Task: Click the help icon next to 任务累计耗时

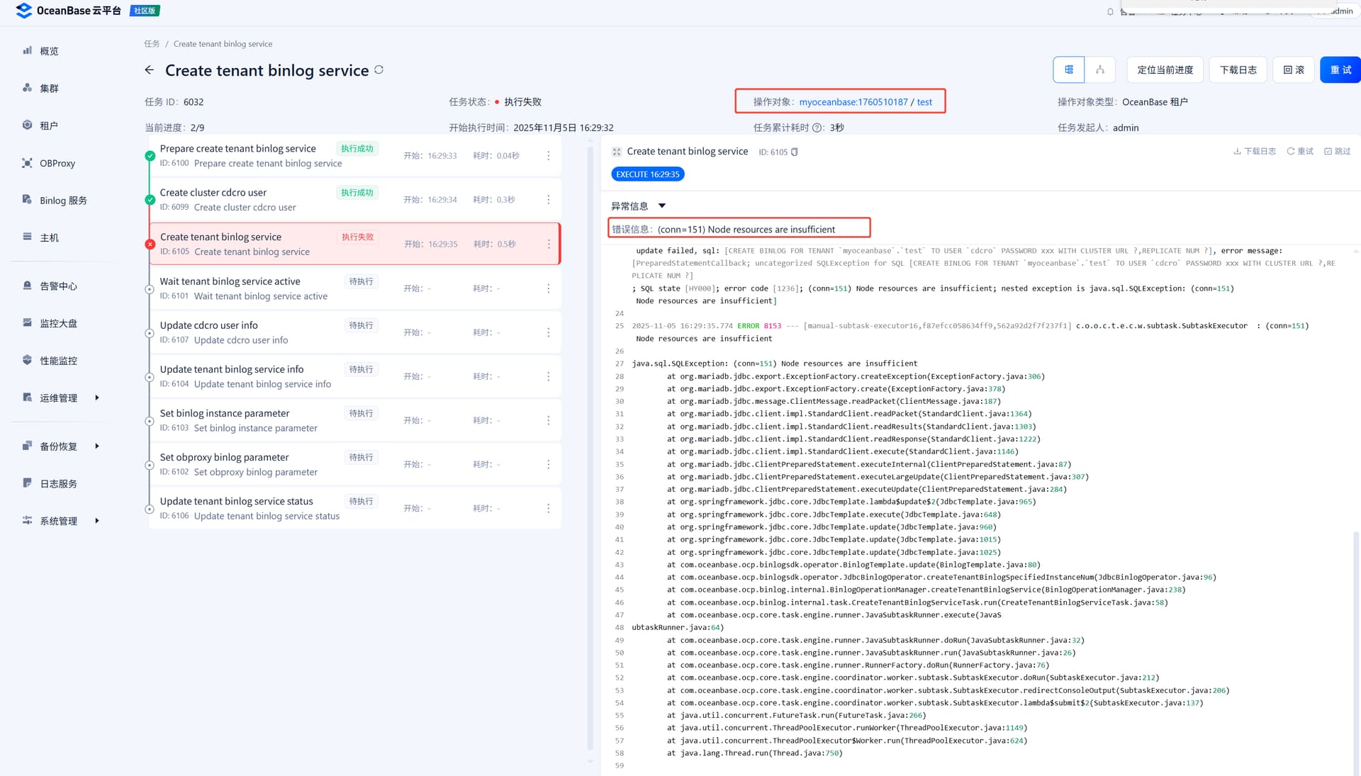Action: [817, 128]
